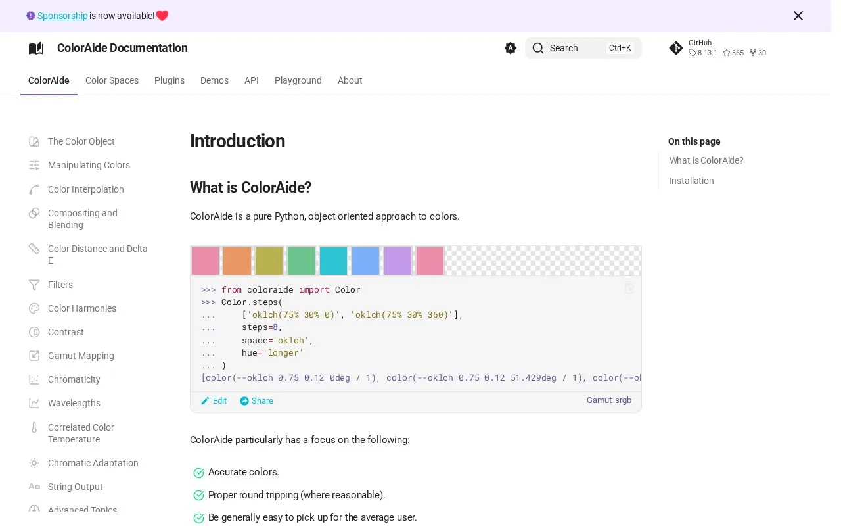This screenshot has width=841, height=526.
Task: Click the Chromatic Adaptation sun icon
Action: [34, 463]
